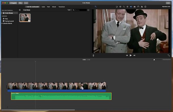Click the timeline horizontal scrollbar

(38, 110)
